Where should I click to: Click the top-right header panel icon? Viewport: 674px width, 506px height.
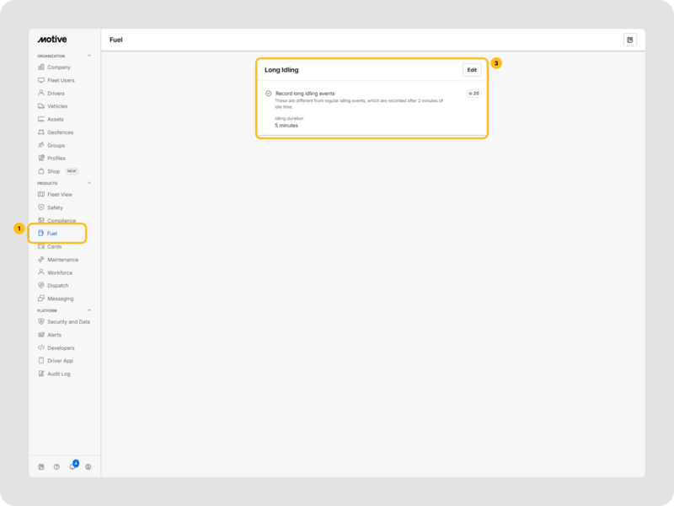(629, 40)
